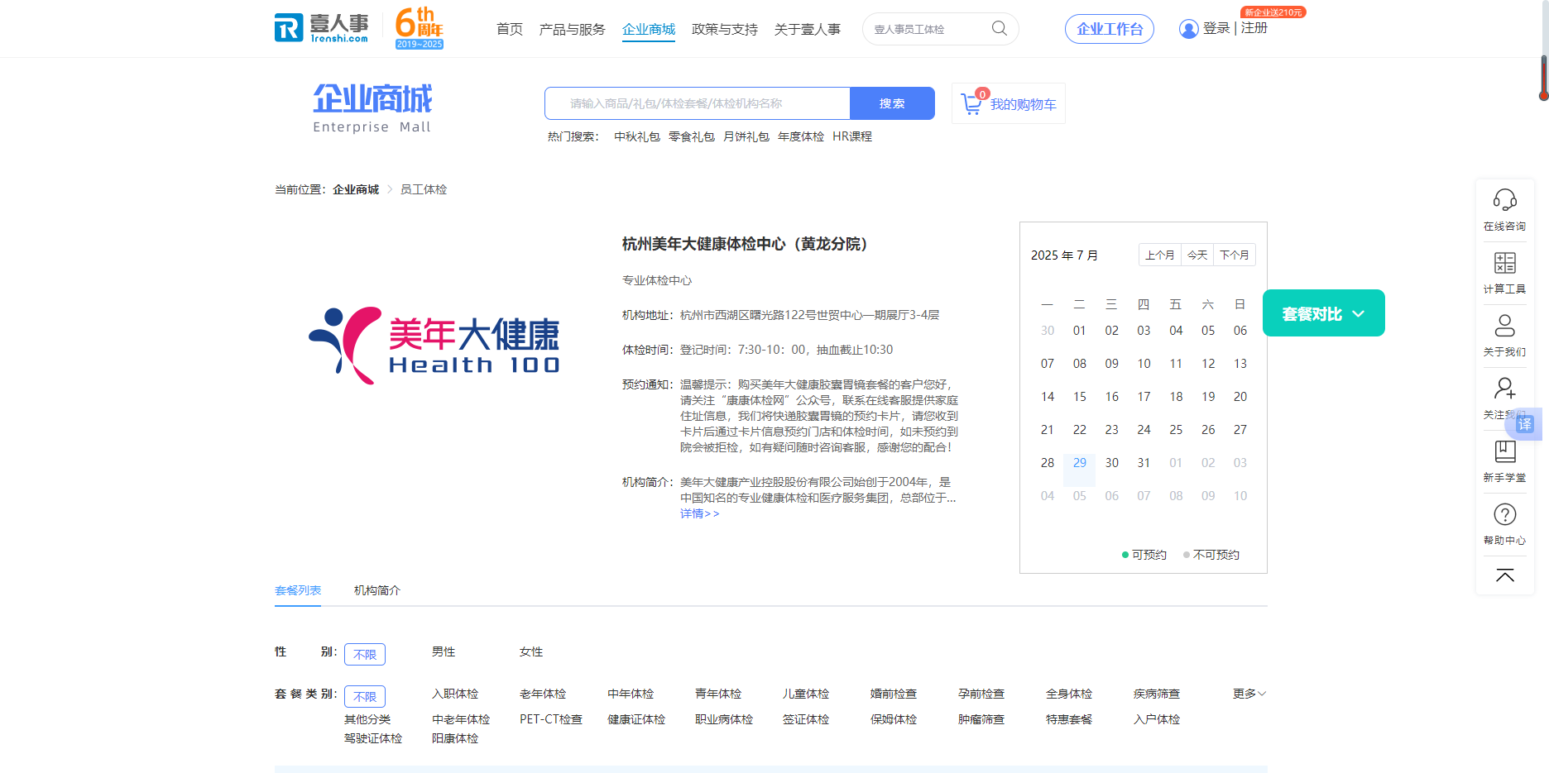The width and height of the screenshot is (1549, 773).
Task: Switch to 机构简介 tab
Action: pyautogui.click(x=377, y=590)
